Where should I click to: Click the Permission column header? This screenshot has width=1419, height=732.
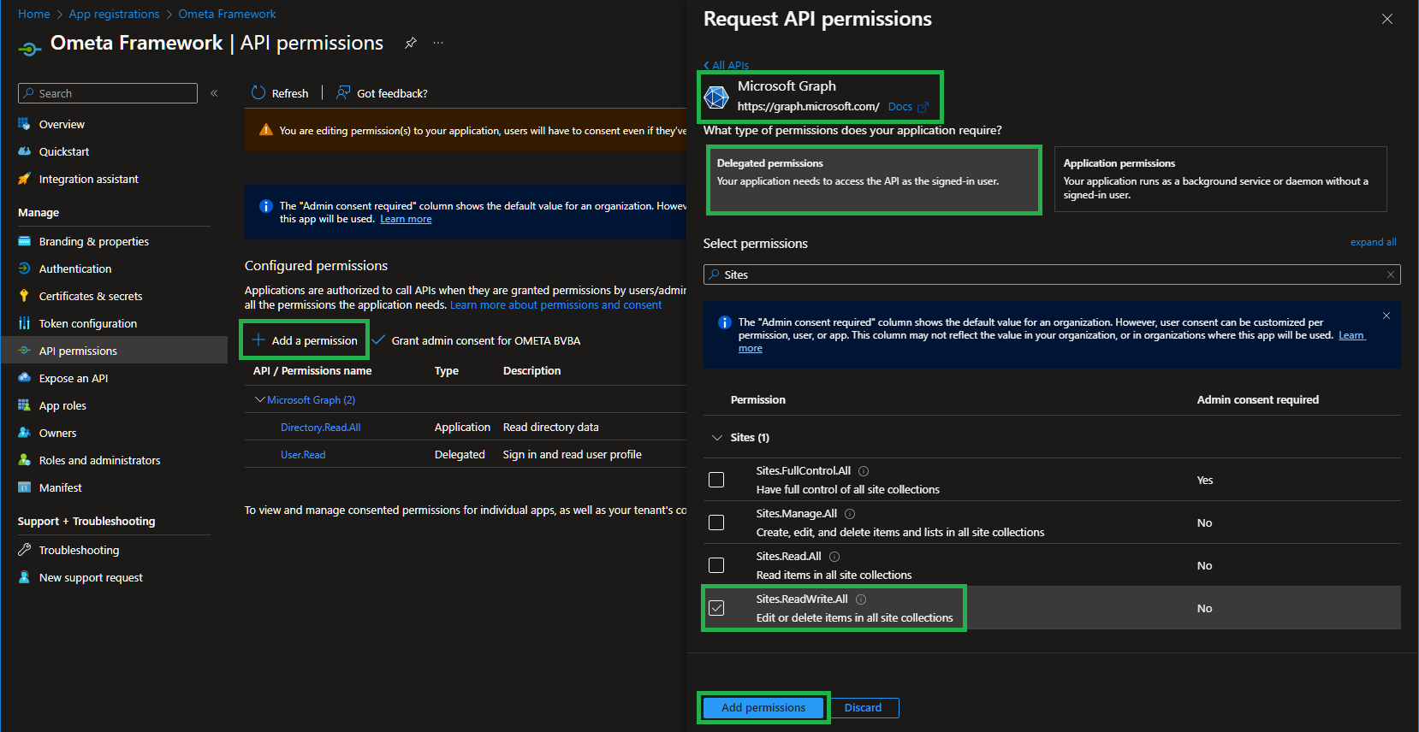point(758,399)
